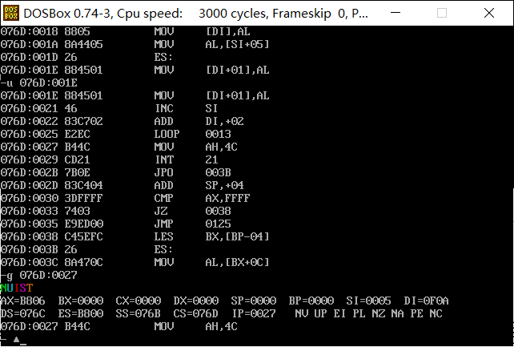Click the 'JPO 003B' instruction

pos(193,172)
